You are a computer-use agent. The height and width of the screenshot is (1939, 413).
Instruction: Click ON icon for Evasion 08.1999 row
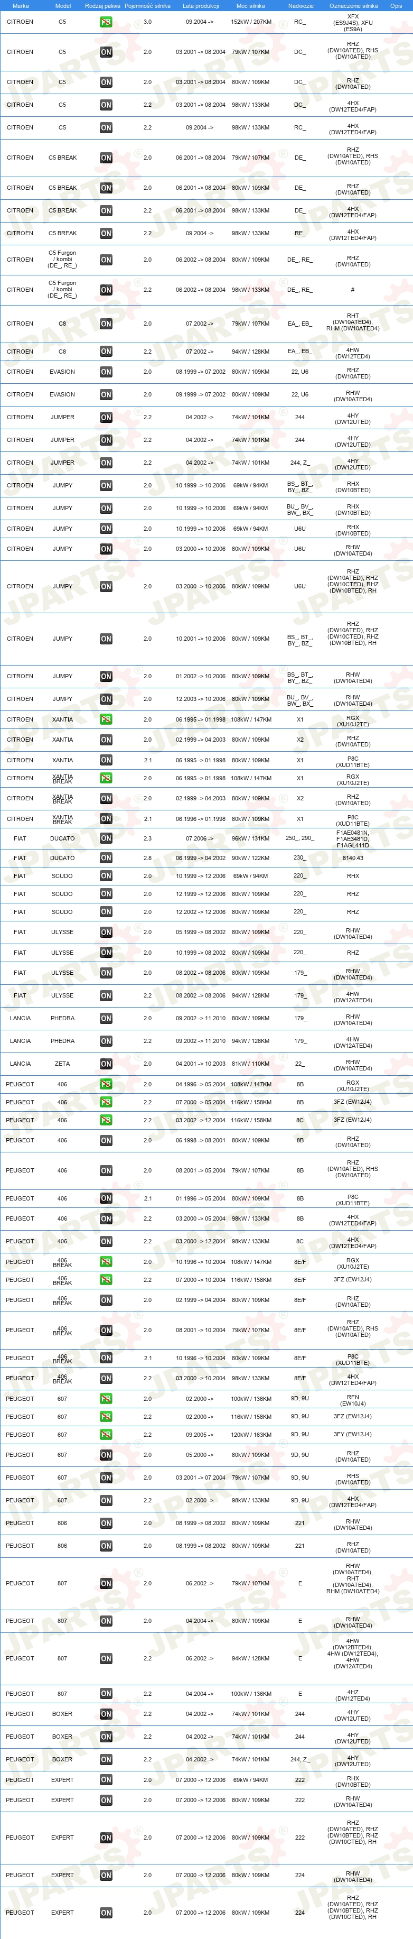106,372
